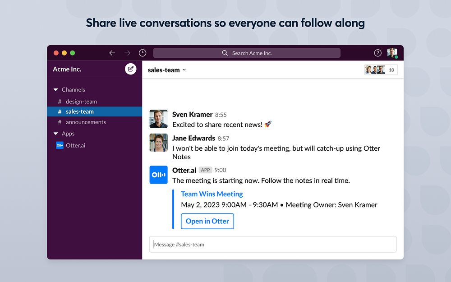
Task: Click the meeting date and owner line
Action: point(279,205)
